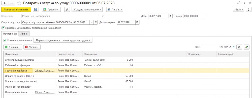Show ФОТ hint via blue question mark
This screenshot has height=98, width=252.
(234, 47)
